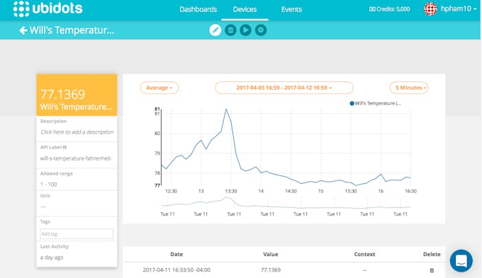Screen dimensions: 482x278
Task: Go back using the left arrow icon
Action: point(23,30)
